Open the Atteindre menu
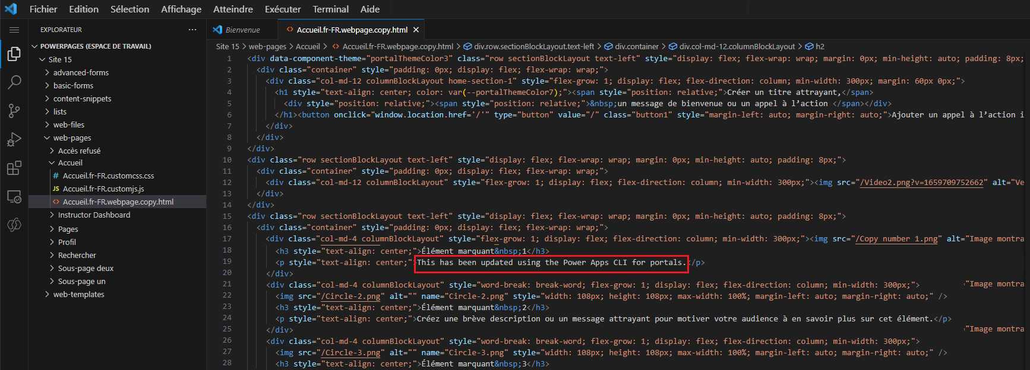 tap(233, 9)
